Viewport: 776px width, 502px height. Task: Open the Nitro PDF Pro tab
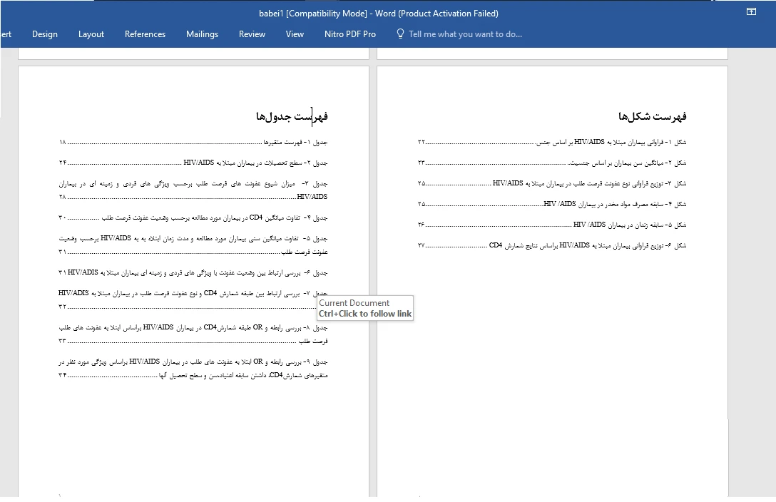tap(349, 34)
